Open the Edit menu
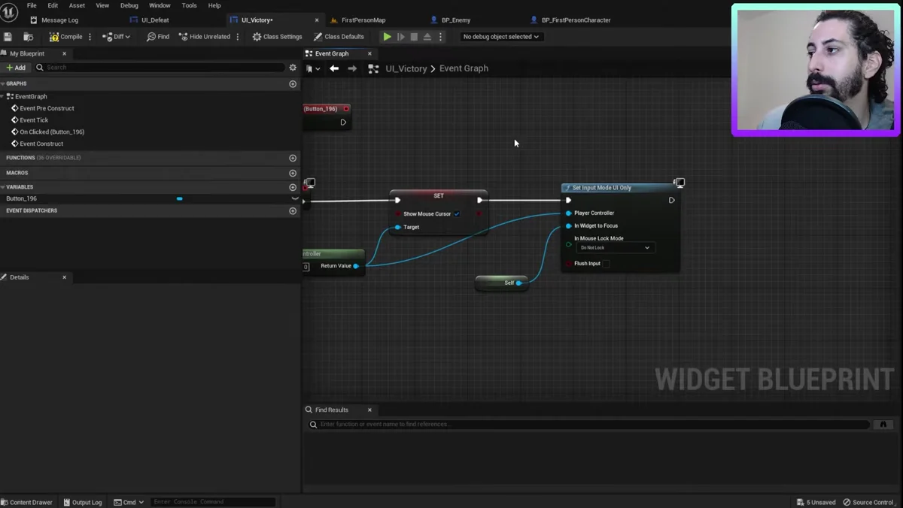 click(x=53, y=5)
